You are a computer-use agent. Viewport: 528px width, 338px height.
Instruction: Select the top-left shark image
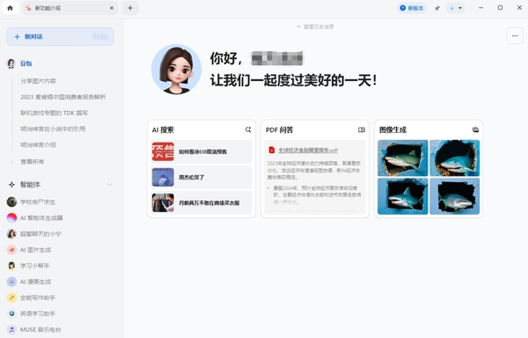(x=403, y=158)
